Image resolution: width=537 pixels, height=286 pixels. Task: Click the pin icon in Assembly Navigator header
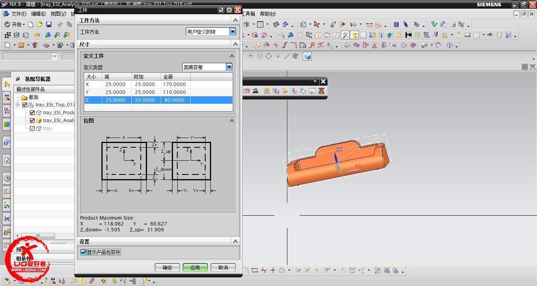[17, 79]
